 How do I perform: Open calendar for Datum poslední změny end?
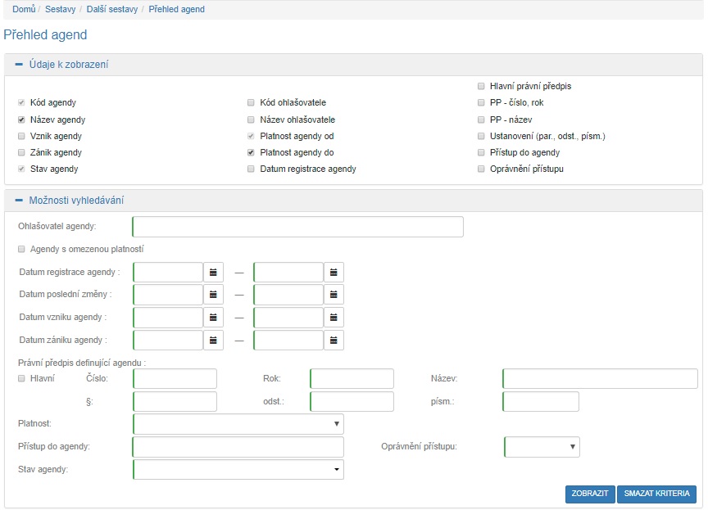(334, 294)
